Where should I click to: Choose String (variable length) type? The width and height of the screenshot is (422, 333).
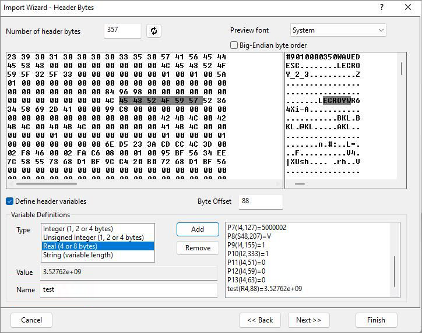pos(78,255)
